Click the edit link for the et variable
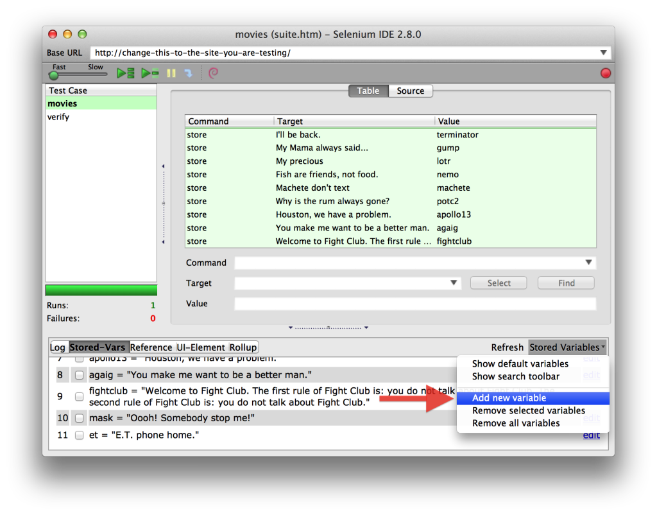This screenshot has width=657, height=515. point(591,435)
